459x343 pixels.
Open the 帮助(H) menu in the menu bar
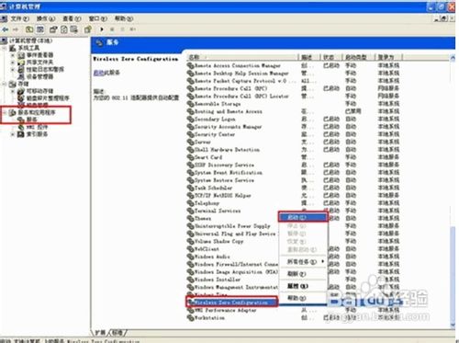click(124, 18)
